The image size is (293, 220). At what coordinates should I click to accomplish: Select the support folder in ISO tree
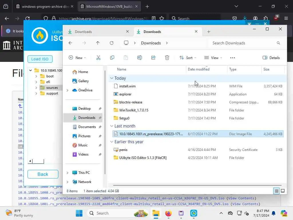tap(52, 93)
